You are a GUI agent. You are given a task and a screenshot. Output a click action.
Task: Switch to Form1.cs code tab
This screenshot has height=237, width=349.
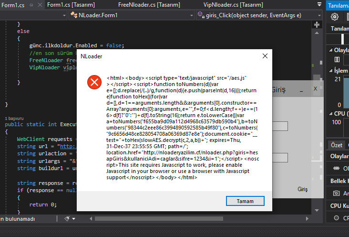pos(13,5)
